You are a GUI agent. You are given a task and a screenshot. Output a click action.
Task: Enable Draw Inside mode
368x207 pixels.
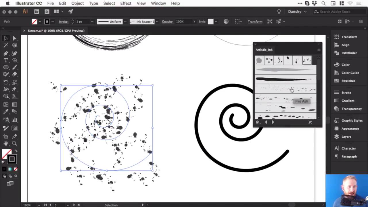(x=16, y=176)
